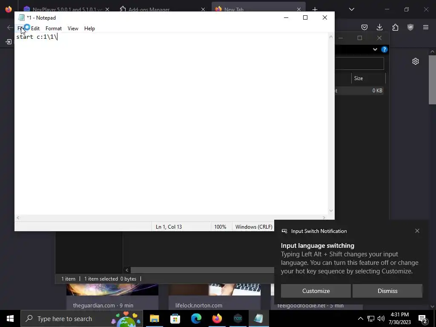The image size is (436, 327).
Task: Open the Save to Pocket icon in Firefox
Action: [364, 27]
